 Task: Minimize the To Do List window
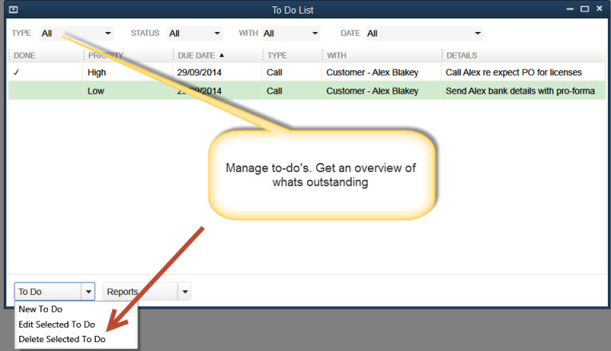569,9
